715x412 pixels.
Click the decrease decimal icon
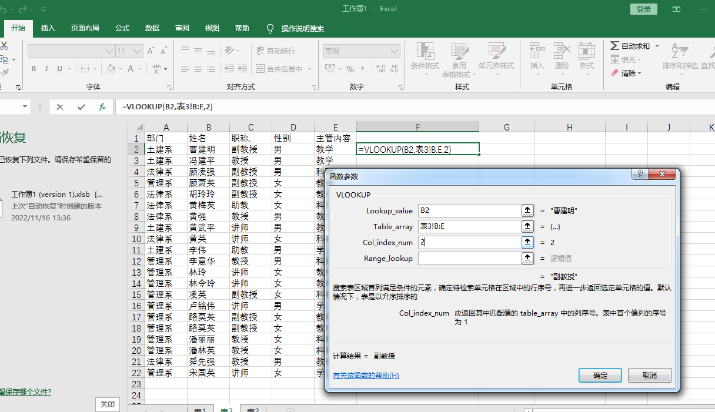click(393, 69)
